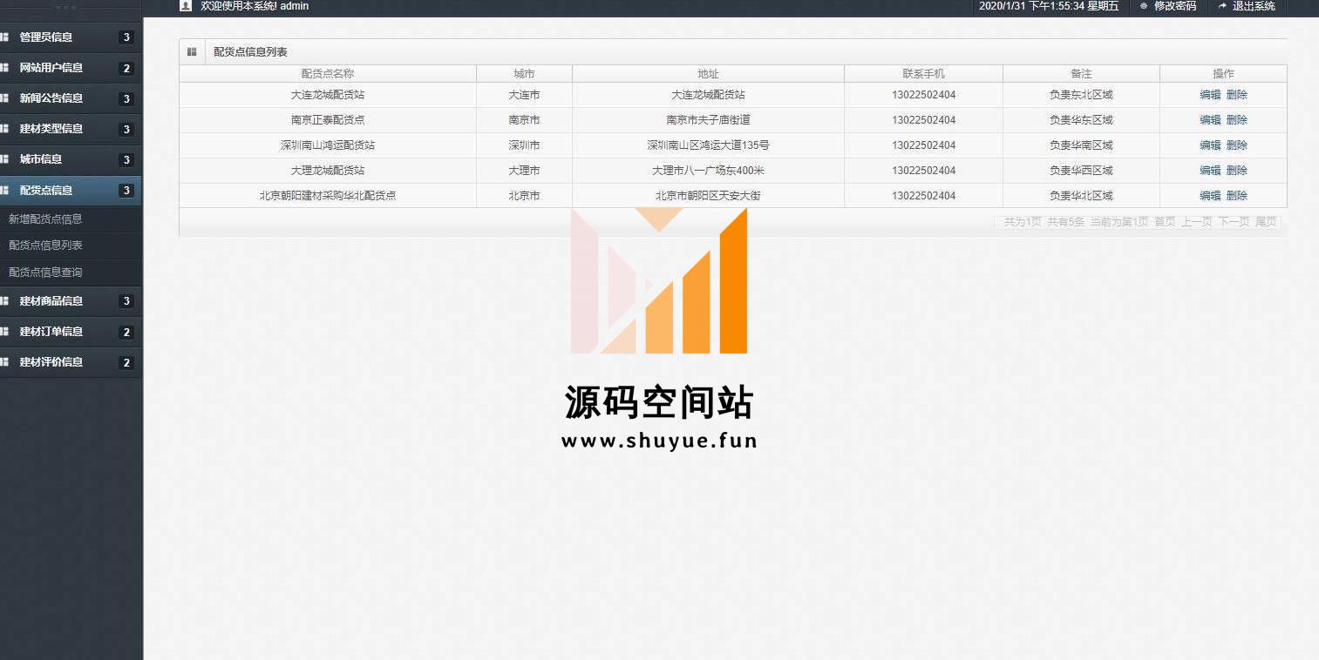This screenshot has height=660, width=1319.
Task: Delete the 大连龙城配货站 row
Action: (x=1237, y=95)
